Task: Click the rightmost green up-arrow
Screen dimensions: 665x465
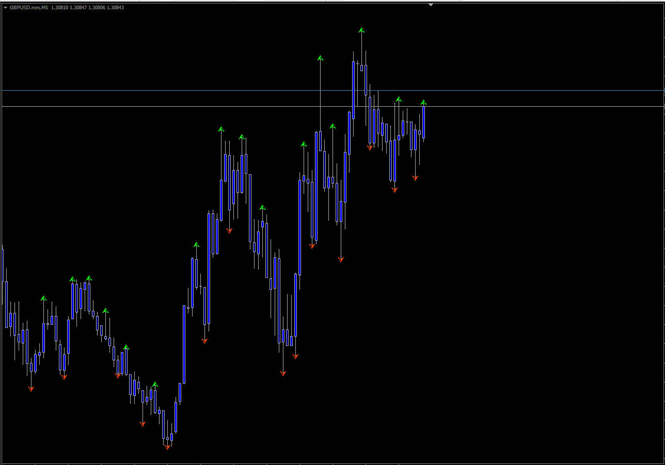Action: 423,103
